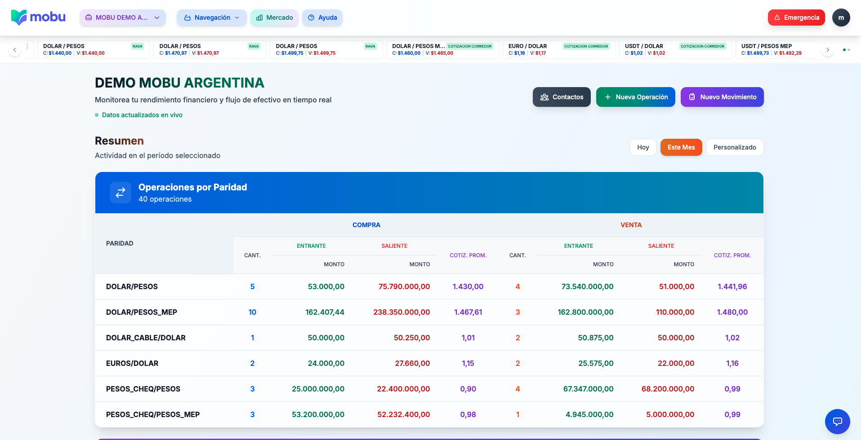Click the contacts people icon on Contactos button
This screenshot has height=440, width=861.
(x=544, y=97)
